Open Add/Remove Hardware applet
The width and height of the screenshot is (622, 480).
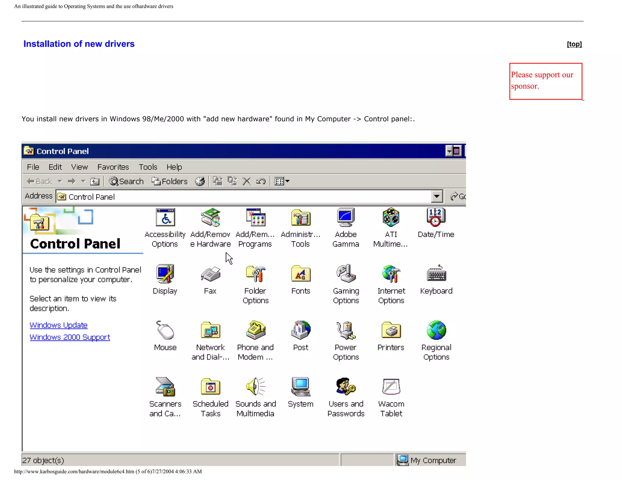[210, 217]
